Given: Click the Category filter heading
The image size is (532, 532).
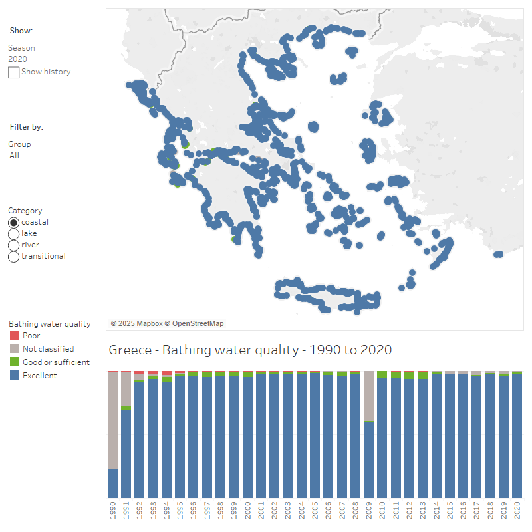Looking at the screenshot, I should pos(25,211).
